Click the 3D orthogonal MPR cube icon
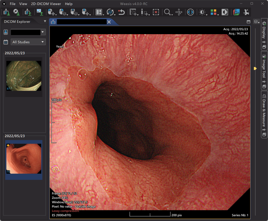The width and height of the screenshot is (268, 221). coord(236,12)
